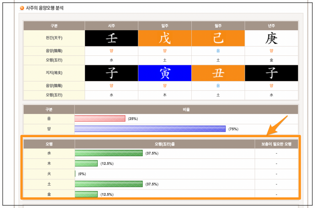Click the orange 丑 earthly branch cell
Image resolution: width=315 pixels, height=208 pixels.
pos(218,73)
